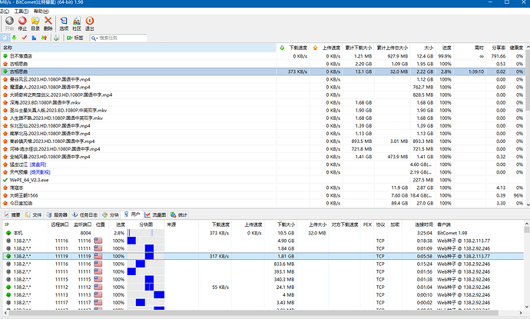This screenshot has width=530, height=319.
Task: Sort peers by the 远程端口 column header
Action: (59, 224)
